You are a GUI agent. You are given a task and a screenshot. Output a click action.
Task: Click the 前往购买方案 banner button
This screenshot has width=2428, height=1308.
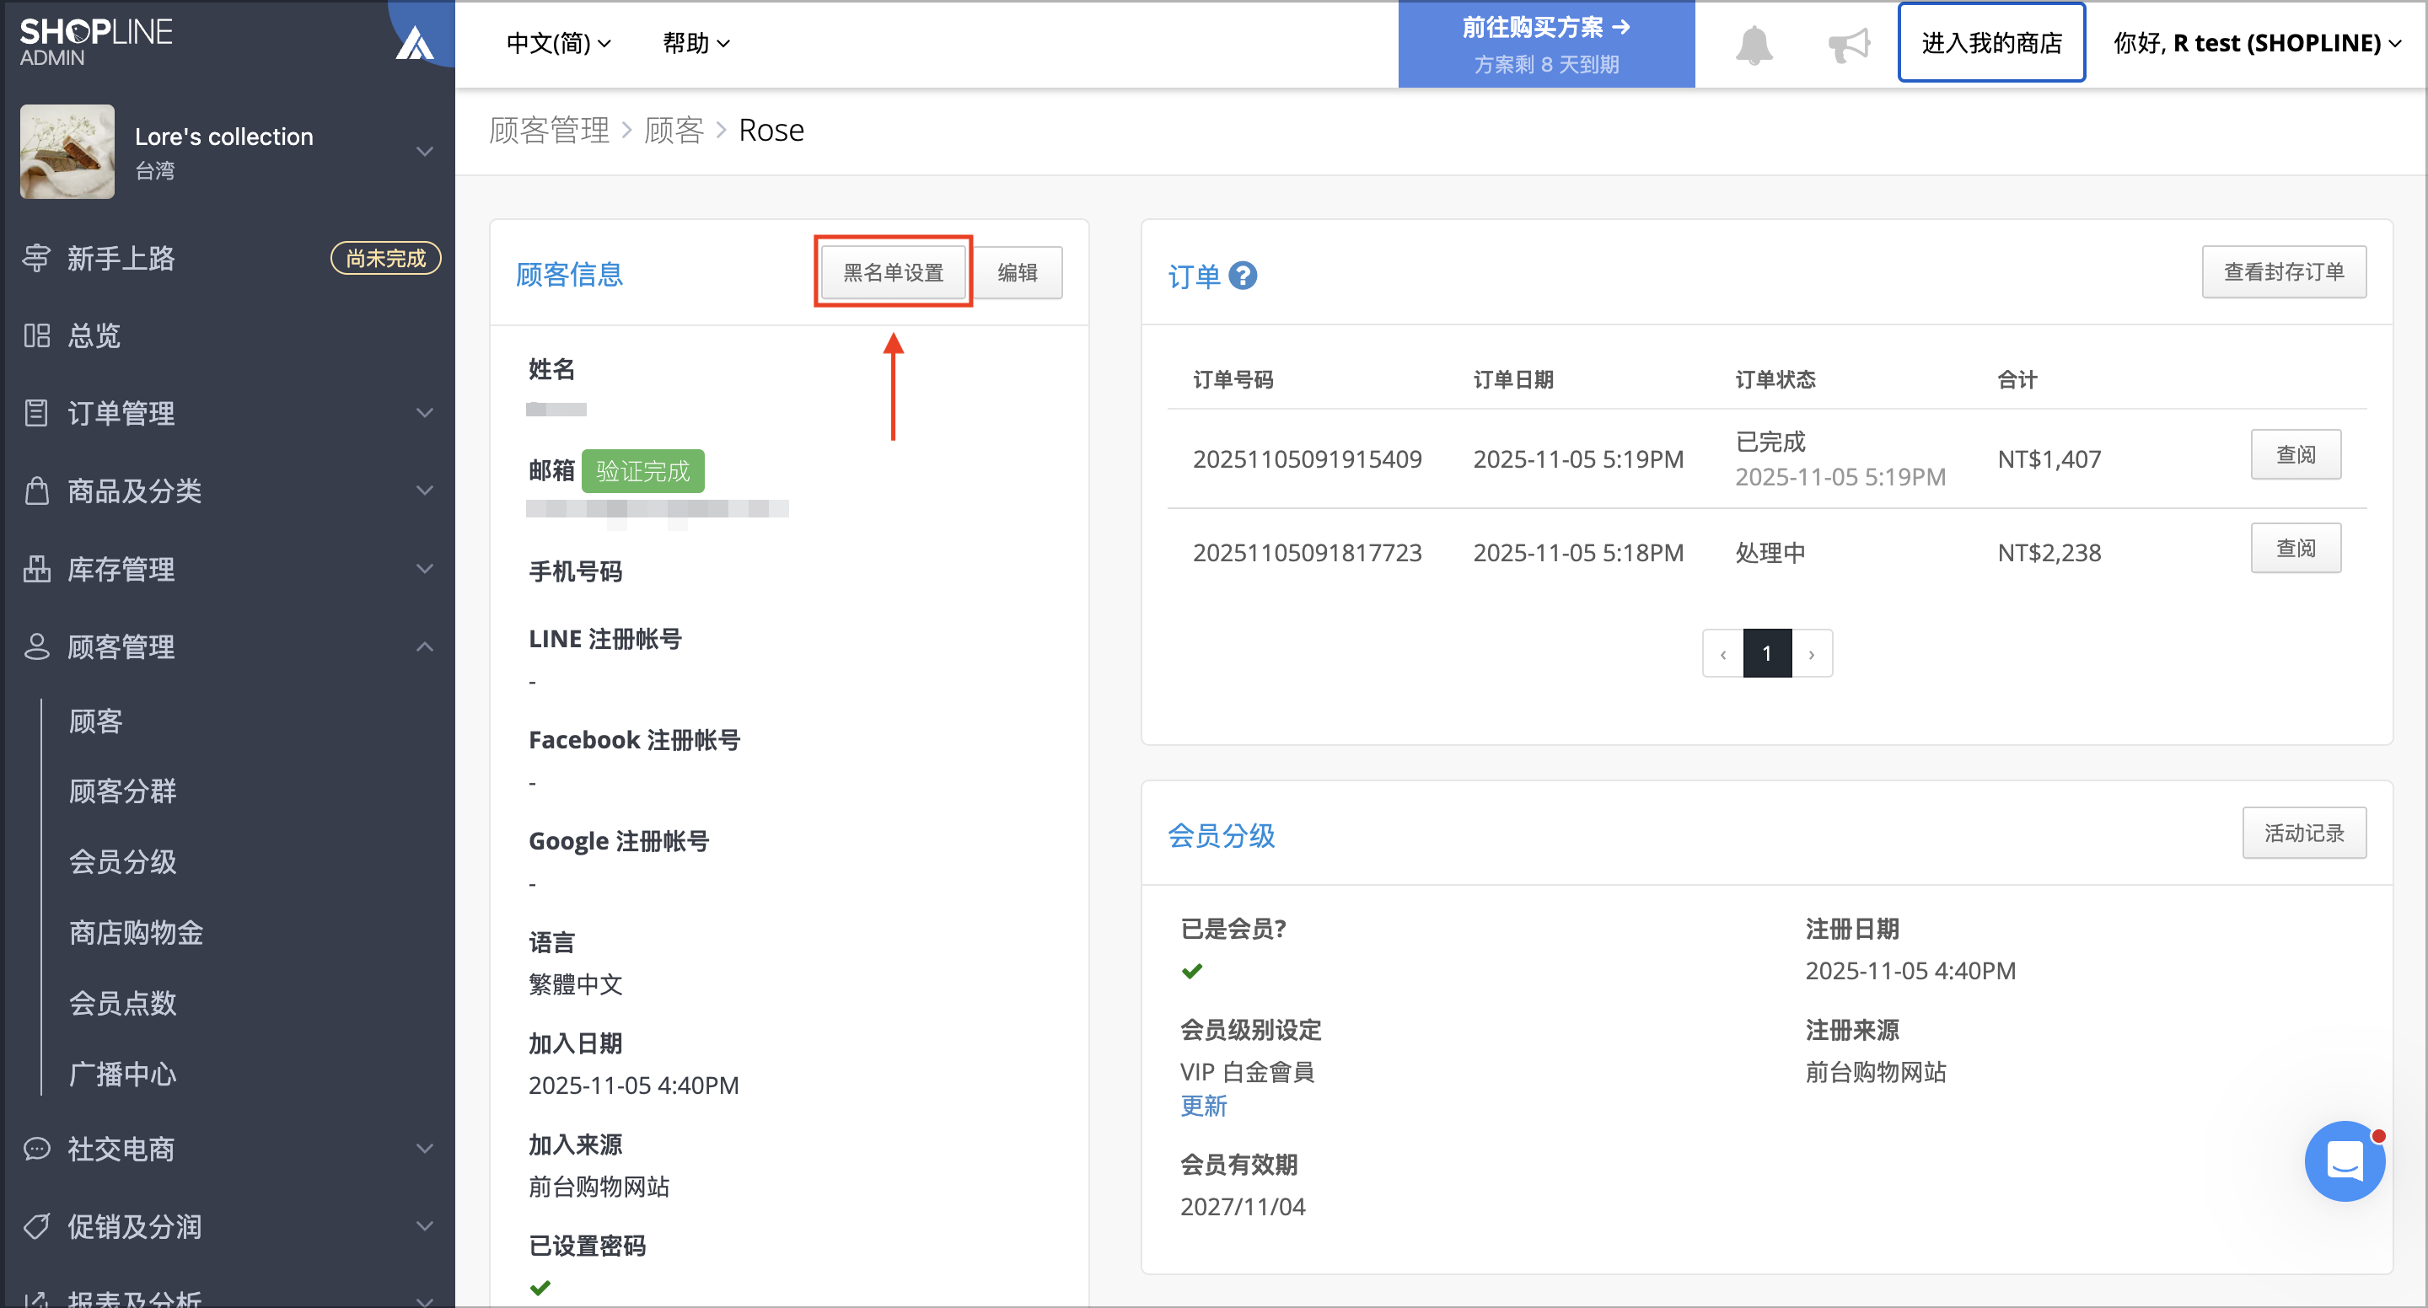tap(1546, 45)
